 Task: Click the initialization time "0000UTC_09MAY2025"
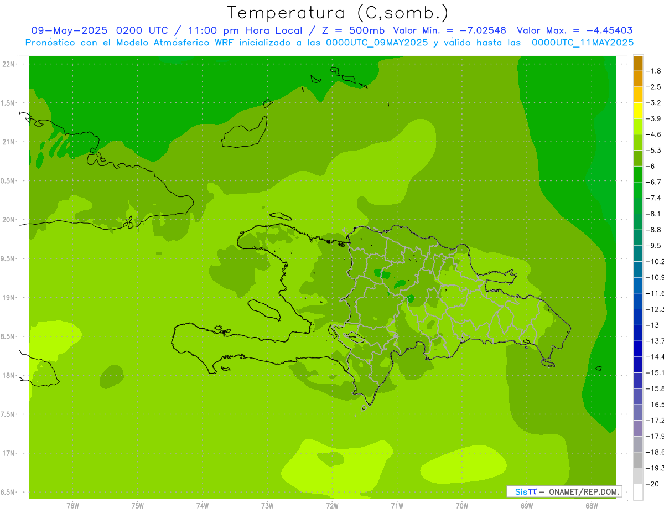(x=377, y=43)
